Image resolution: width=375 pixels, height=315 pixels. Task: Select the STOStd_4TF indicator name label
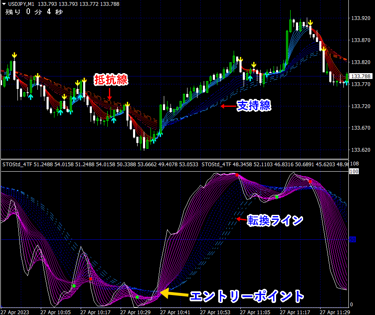[x=17, y=165]
